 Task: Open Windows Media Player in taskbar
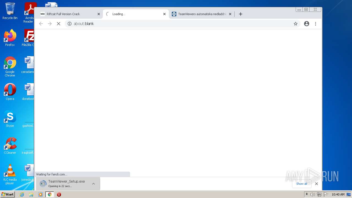coord(40,194)
